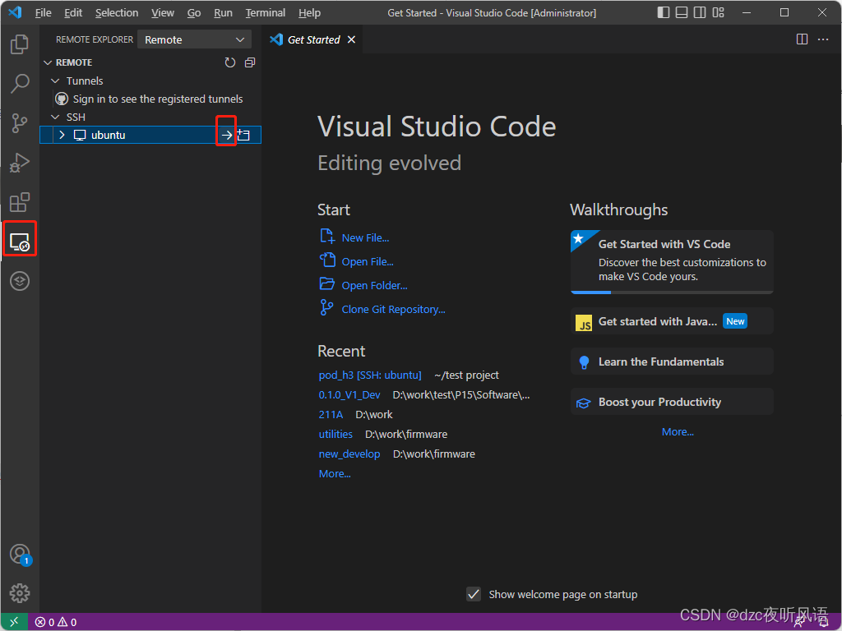Open the Extensions view
This screenshot has width=842, height=631.
point(19,201)
